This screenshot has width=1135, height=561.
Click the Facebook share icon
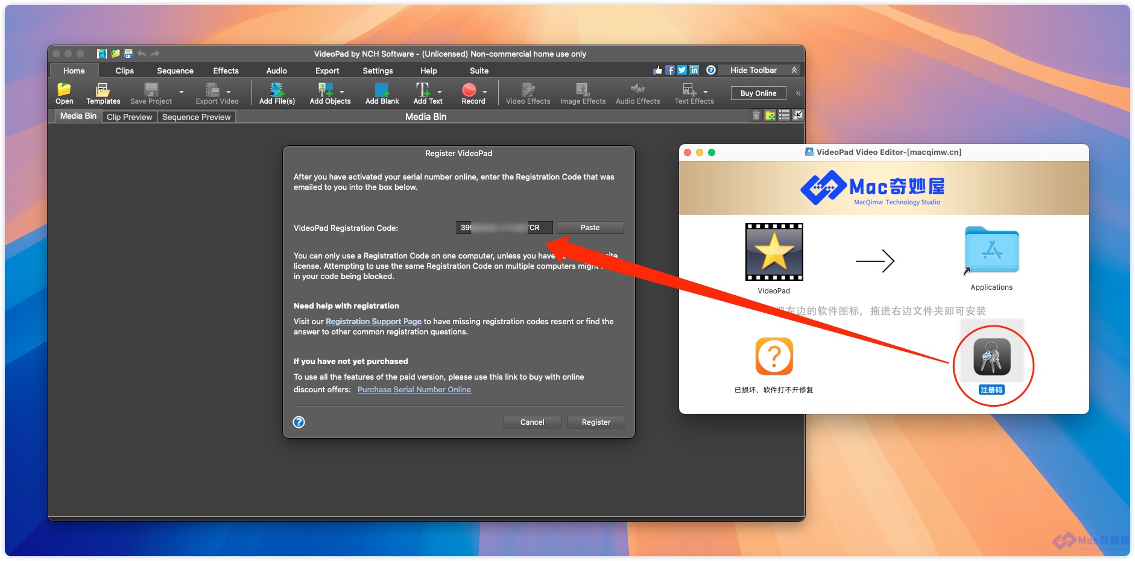(x=670, y=71)
